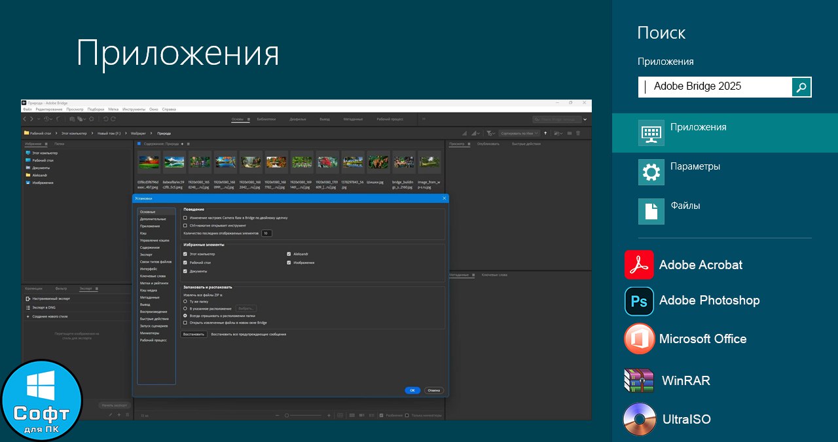The height and width of the screenshot is (442, 838).
Task: Click the search magnifier button
Action: [x=801, y=86]
